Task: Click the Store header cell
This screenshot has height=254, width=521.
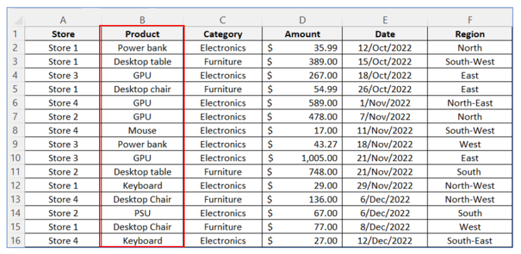Action: click(x=63, y=34)
